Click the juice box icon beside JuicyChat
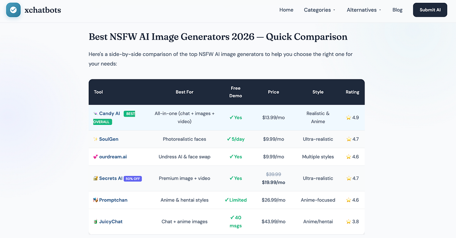Screen dimensions: 456x238 tap(95, 221)
